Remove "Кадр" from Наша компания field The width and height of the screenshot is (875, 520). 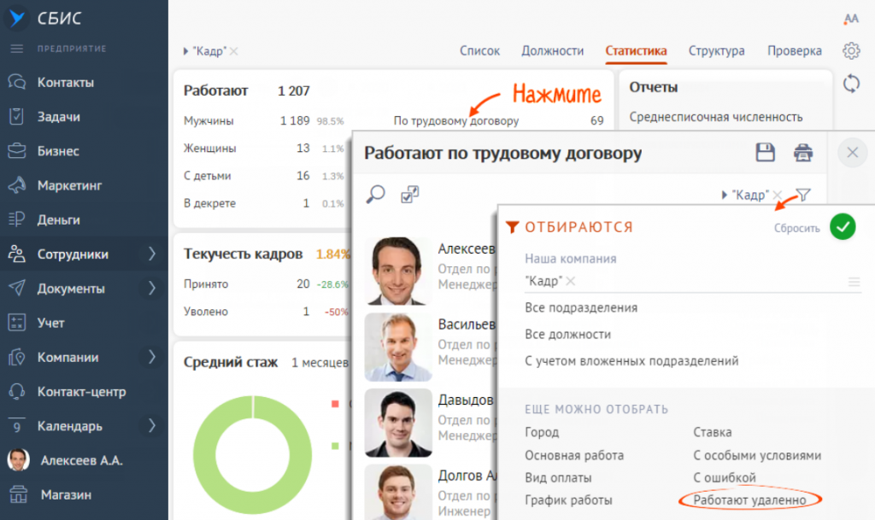coord(570,282)
